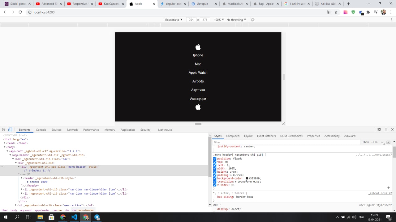Reload the localhost page
The width and height of the screenshot is (396, 222).
[x=20, y=12]
